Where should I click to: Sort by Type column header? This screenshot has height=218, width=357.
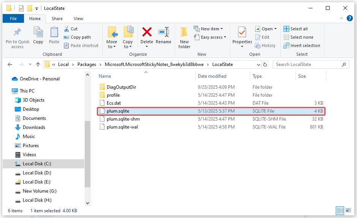click(257, 76)
